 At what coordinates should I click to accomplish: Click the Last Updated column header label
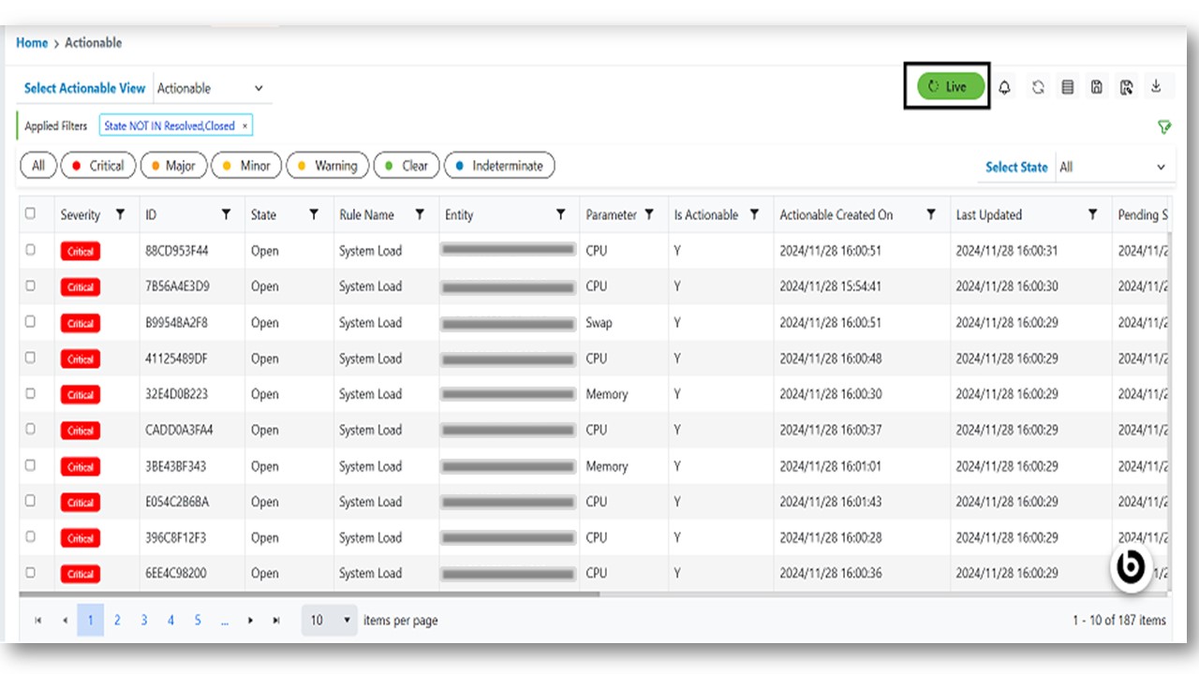989,214
